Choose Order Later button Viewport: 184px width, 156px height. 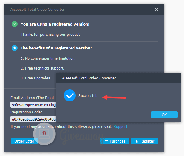pos(24,141)
